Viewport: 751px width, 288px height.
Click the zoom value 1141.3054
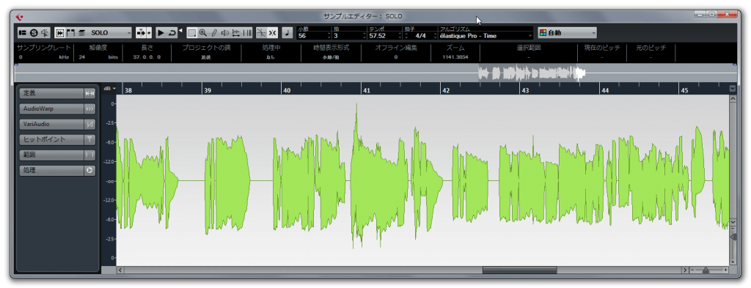(455, 57)
